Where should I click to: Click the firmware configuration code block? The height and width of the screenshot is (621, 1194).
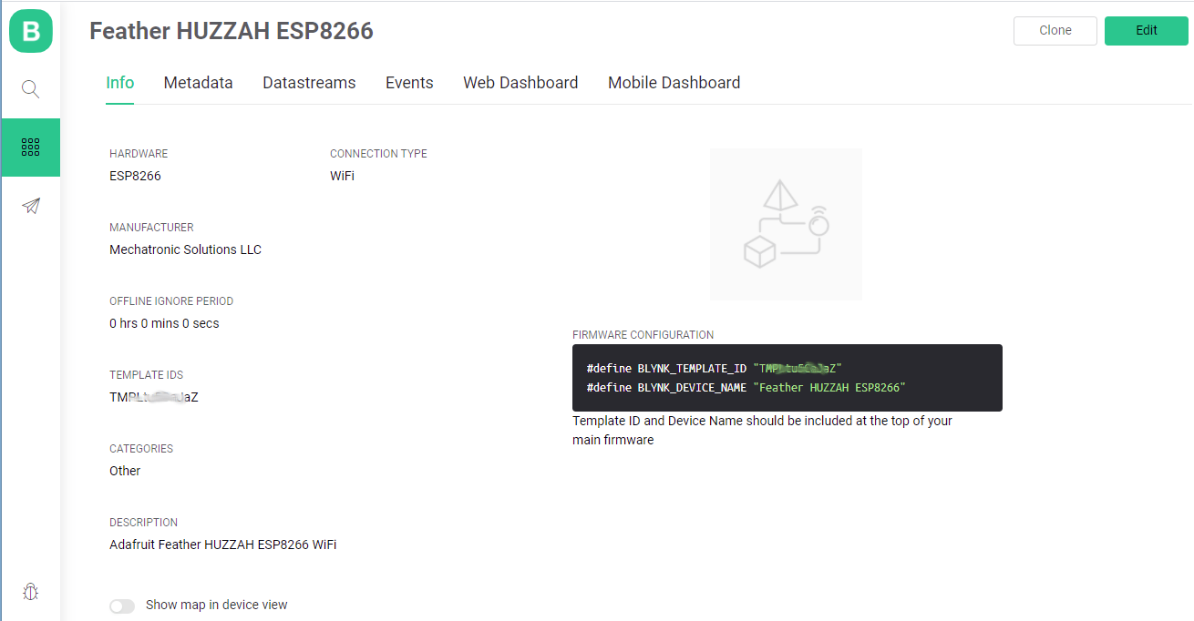[x=787, y=378]
